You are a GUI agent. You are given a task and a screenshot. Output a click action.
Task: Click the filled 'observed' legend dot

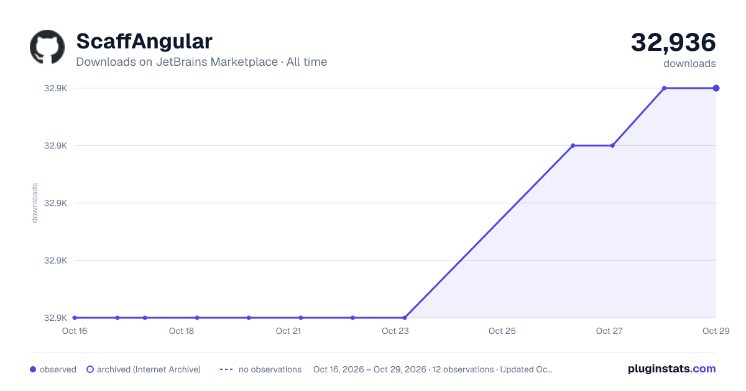coord(33,369)
